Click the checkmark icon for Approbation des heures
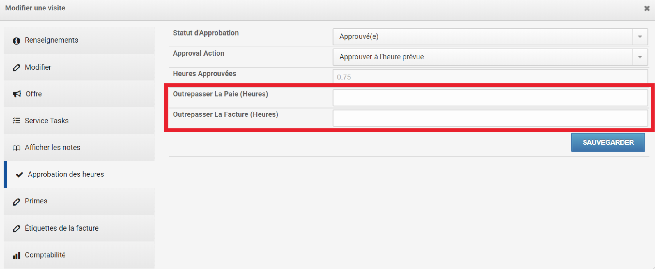The width and height of the screenshot is (655, 269). pyautogui.click(x=20, y=174)
